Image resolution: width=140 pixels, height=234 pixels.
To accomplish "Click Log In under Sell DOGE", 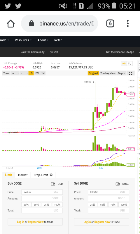I will click(87, 222).
